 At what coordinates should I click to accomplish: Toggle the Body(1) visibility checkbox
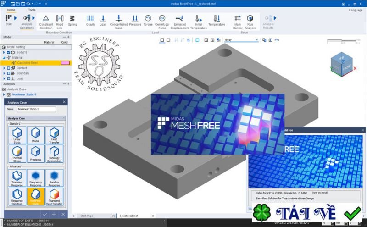click(8, 52)
